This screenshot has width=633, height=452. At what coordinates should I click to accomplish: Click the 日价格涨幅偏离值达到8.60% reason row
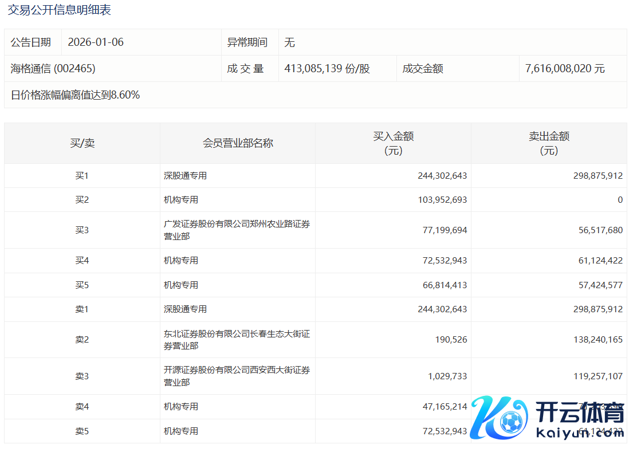(x=75, y=95)
